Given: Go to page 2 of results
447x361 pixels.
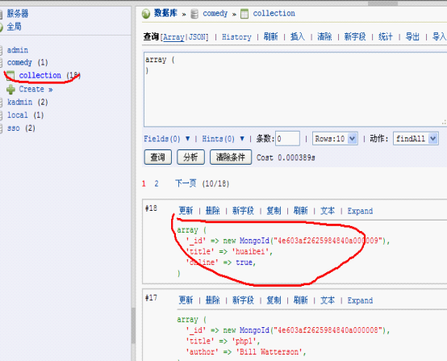Looking at the screenshot, I should click(x=157, y=183).
